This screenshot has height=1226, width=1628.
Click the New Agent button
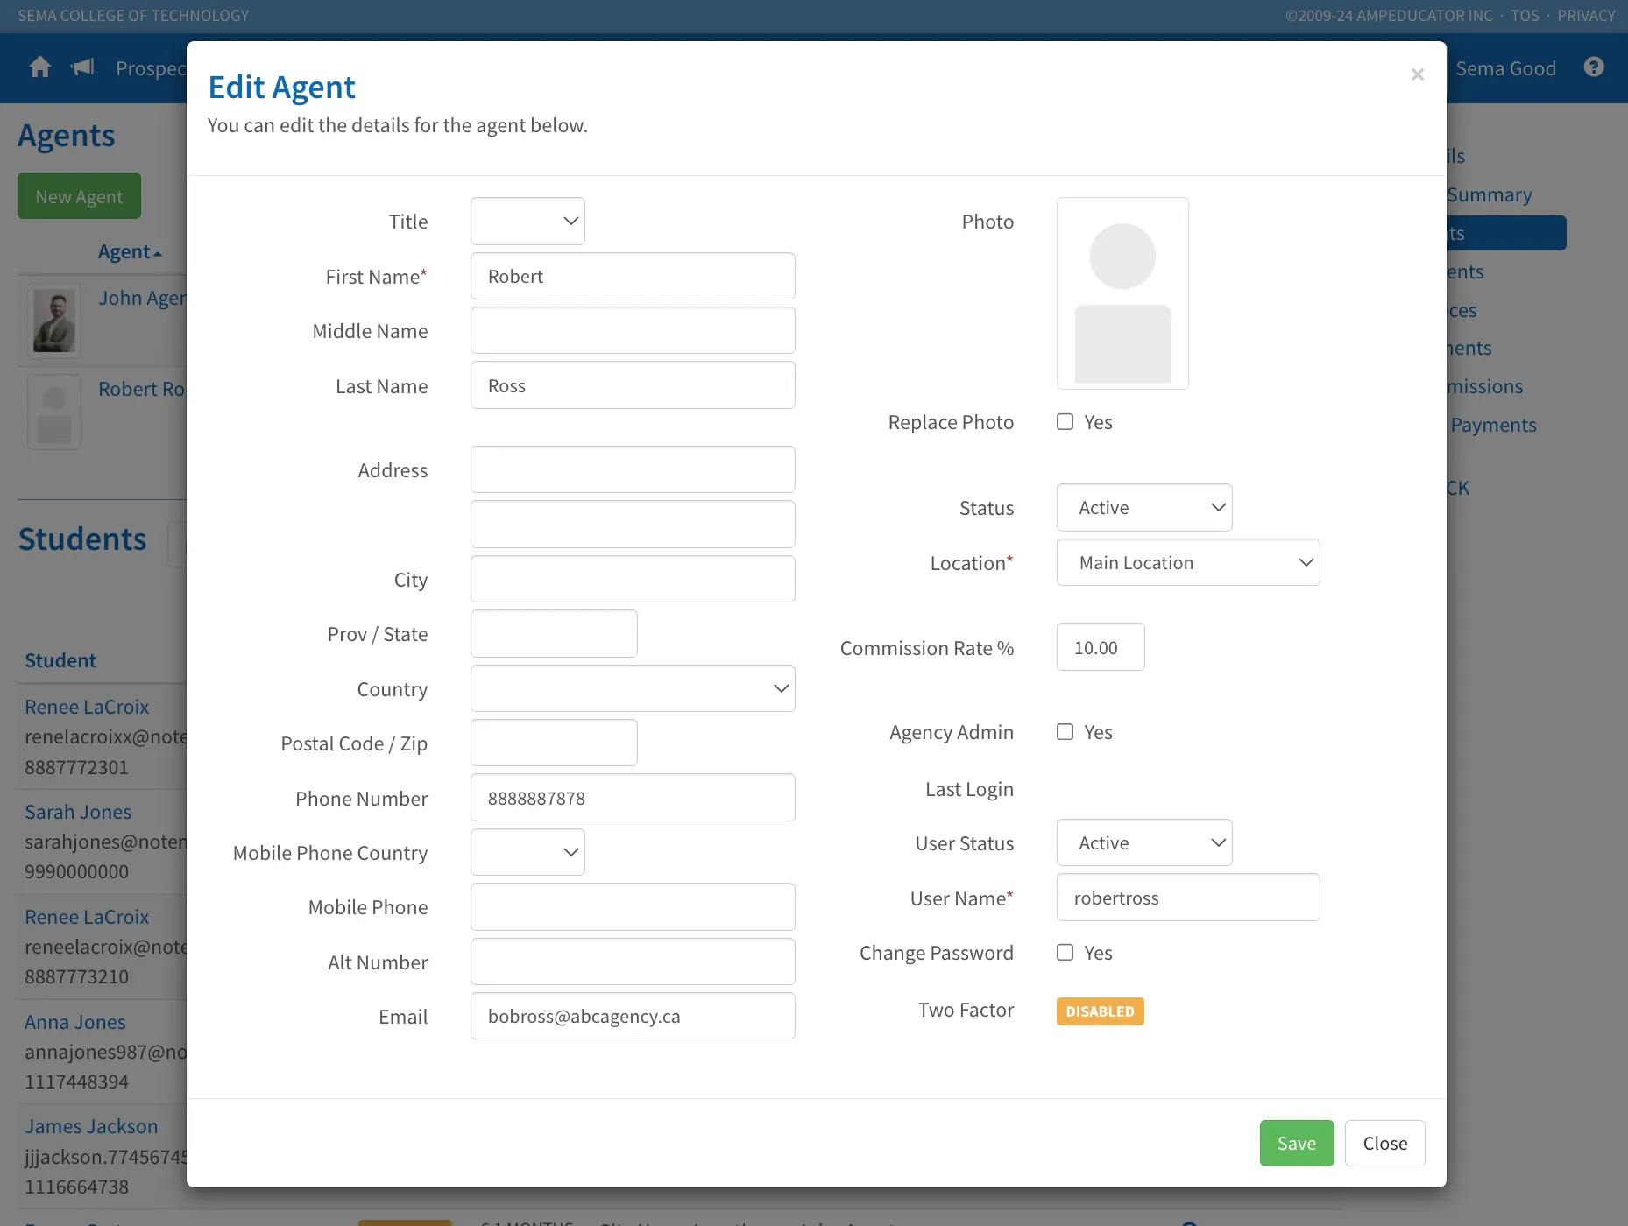(79, 196)
